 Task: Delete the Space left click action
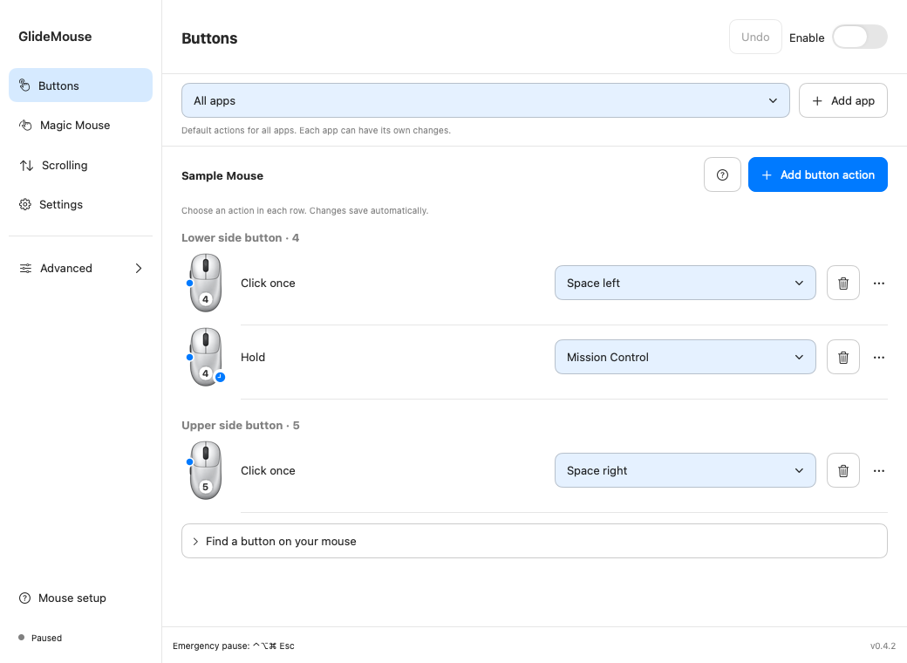coord(842,283)
